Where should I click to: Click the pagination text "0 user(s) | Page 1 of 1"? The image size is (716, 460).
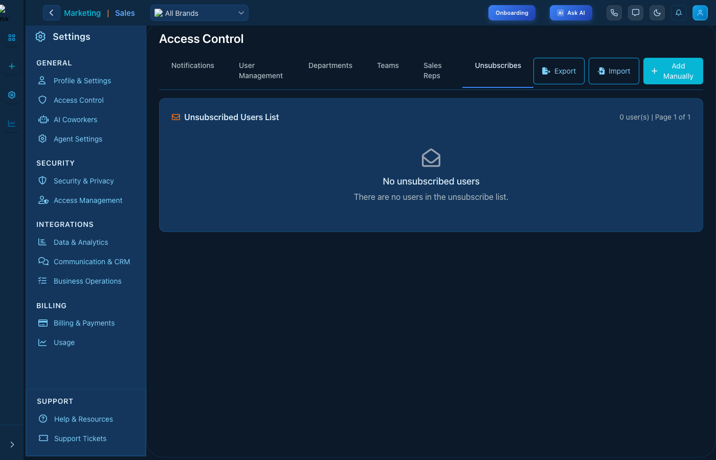tap(655, 117)
